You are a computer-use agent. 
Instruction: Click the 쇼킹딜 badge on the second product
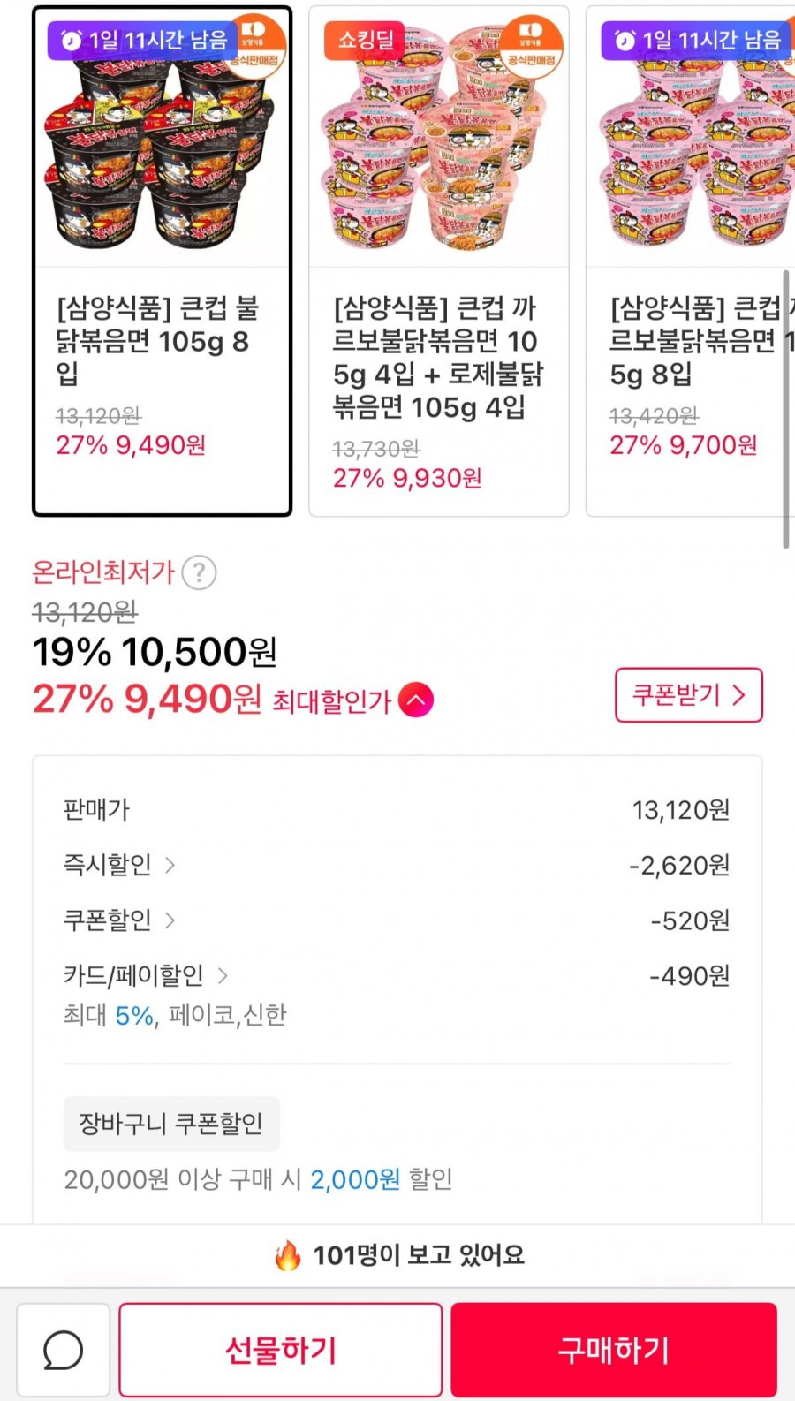[x=365, y=40]
